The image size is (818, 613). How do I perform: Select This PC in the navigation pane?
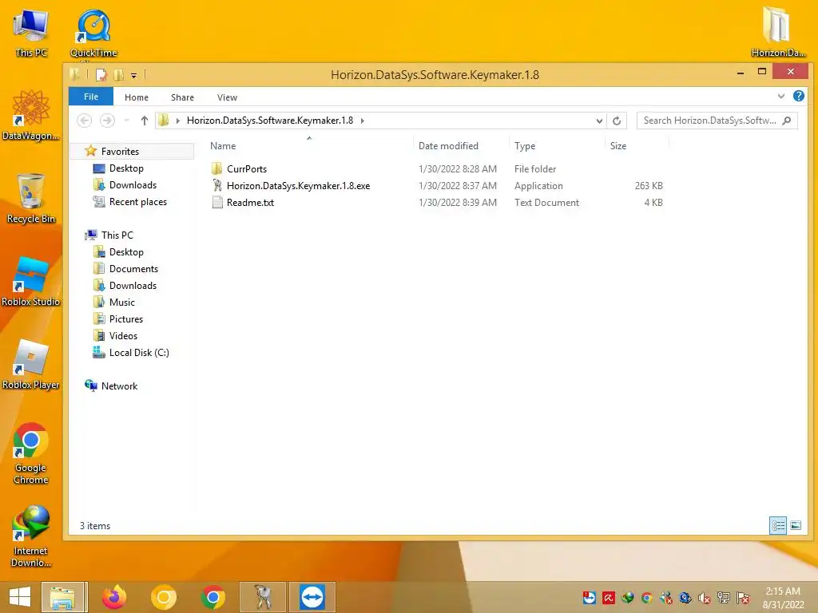click(x=117, y=235)
